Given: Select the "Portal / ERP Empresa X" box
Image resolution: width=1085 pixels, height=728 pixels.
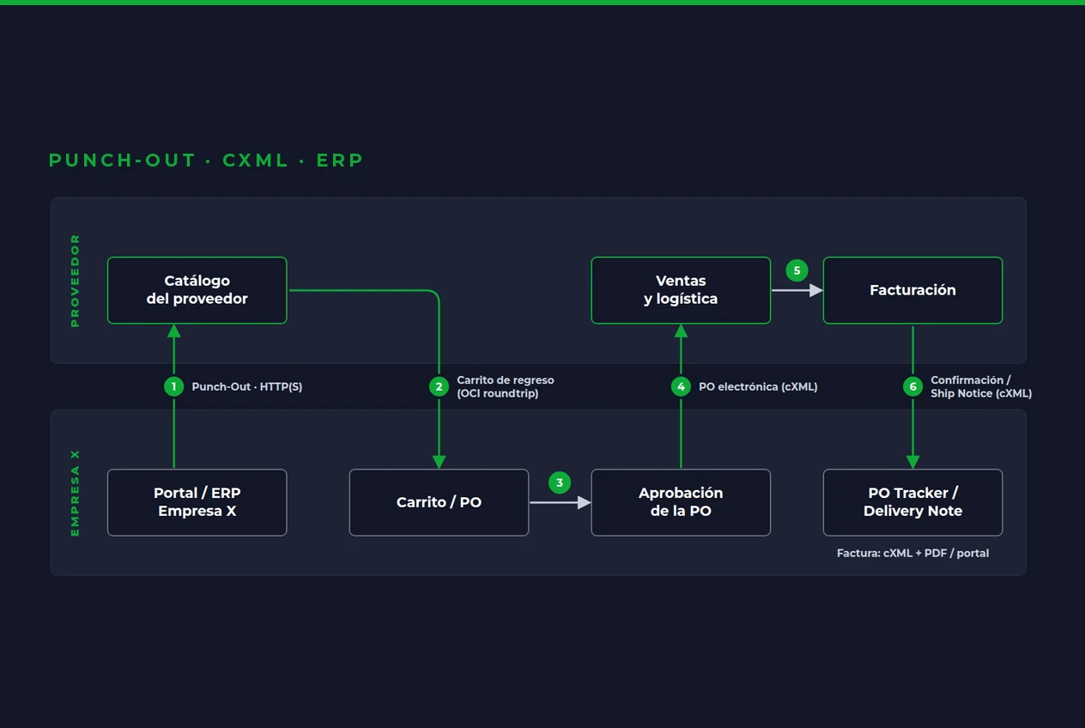Looking at the screenshot, I should pos(197,502).
